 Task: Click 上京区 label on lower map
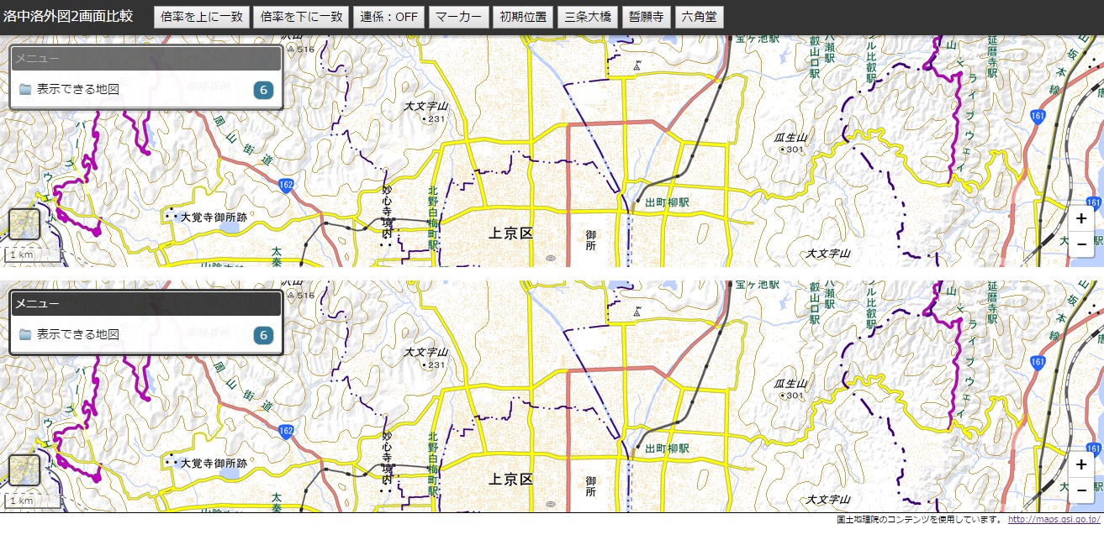[511, 480]
